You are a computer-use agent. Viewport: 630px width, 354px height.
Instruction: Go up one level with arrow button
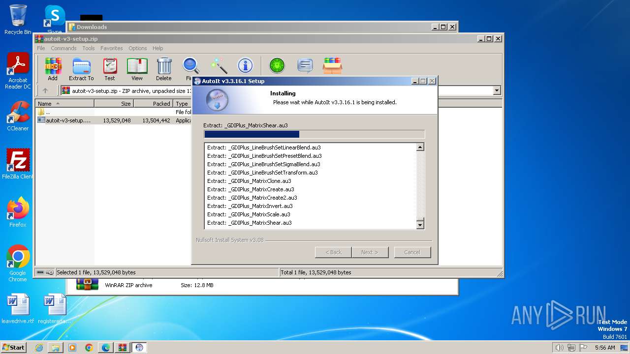(x=45, y=90)
